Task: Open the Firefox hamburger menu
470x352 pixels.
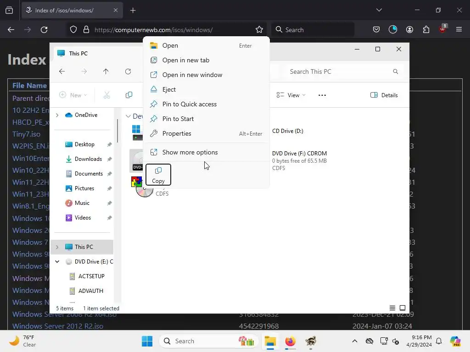Action: click(x=459, y=29)
